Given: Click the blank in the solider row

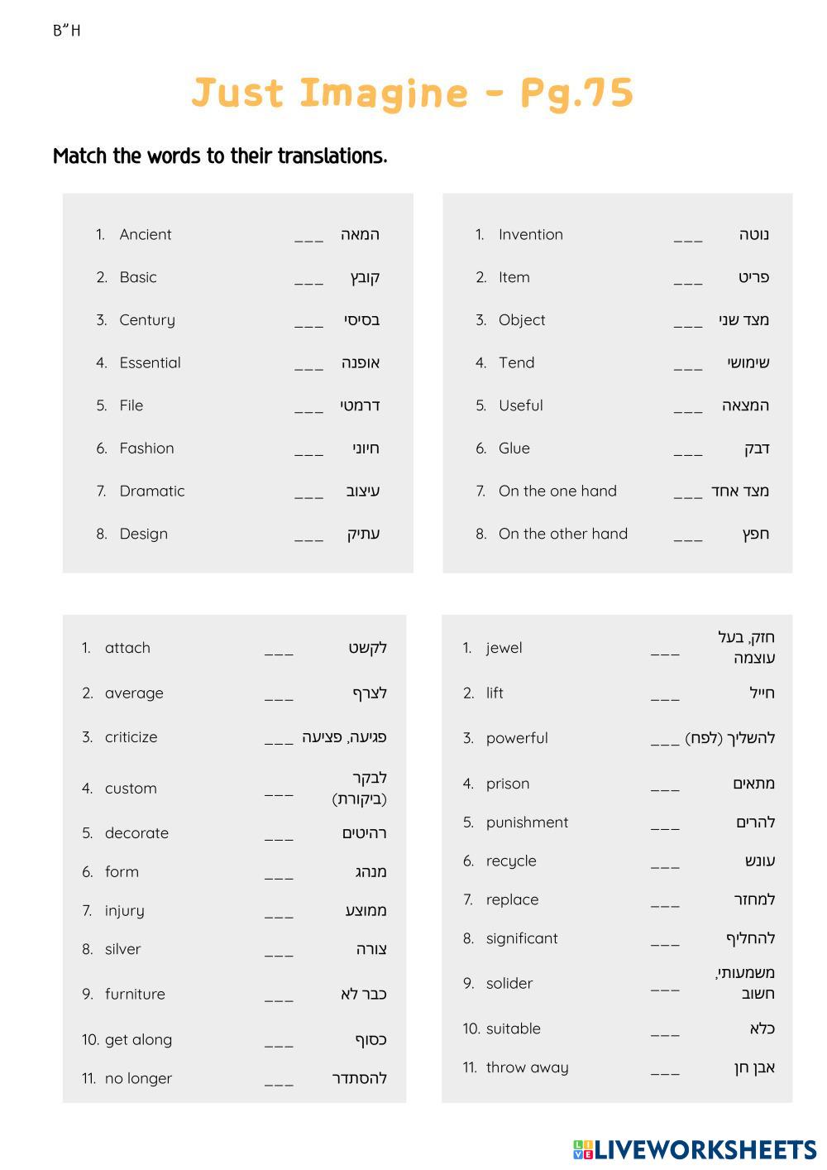Looking at the screenshot, I should (x=665, y=985).
